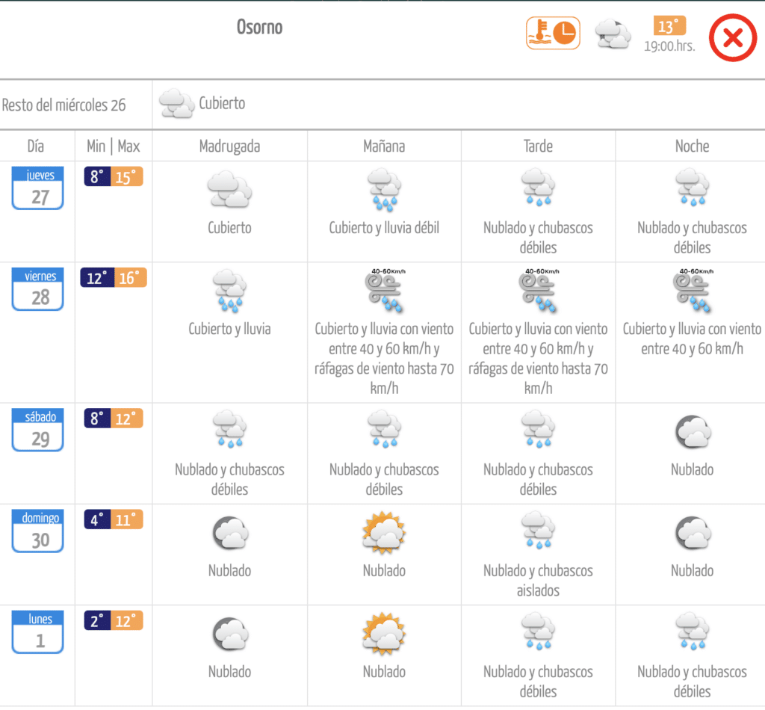This screenshot has width=765, height=710.
Task: Click Saturday night Nublado moon icon
Action: [692, 431]
